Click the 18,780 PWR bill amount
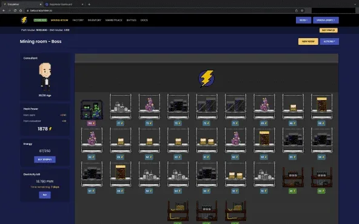This screenshot has width=359, height=224. point(45,182)
